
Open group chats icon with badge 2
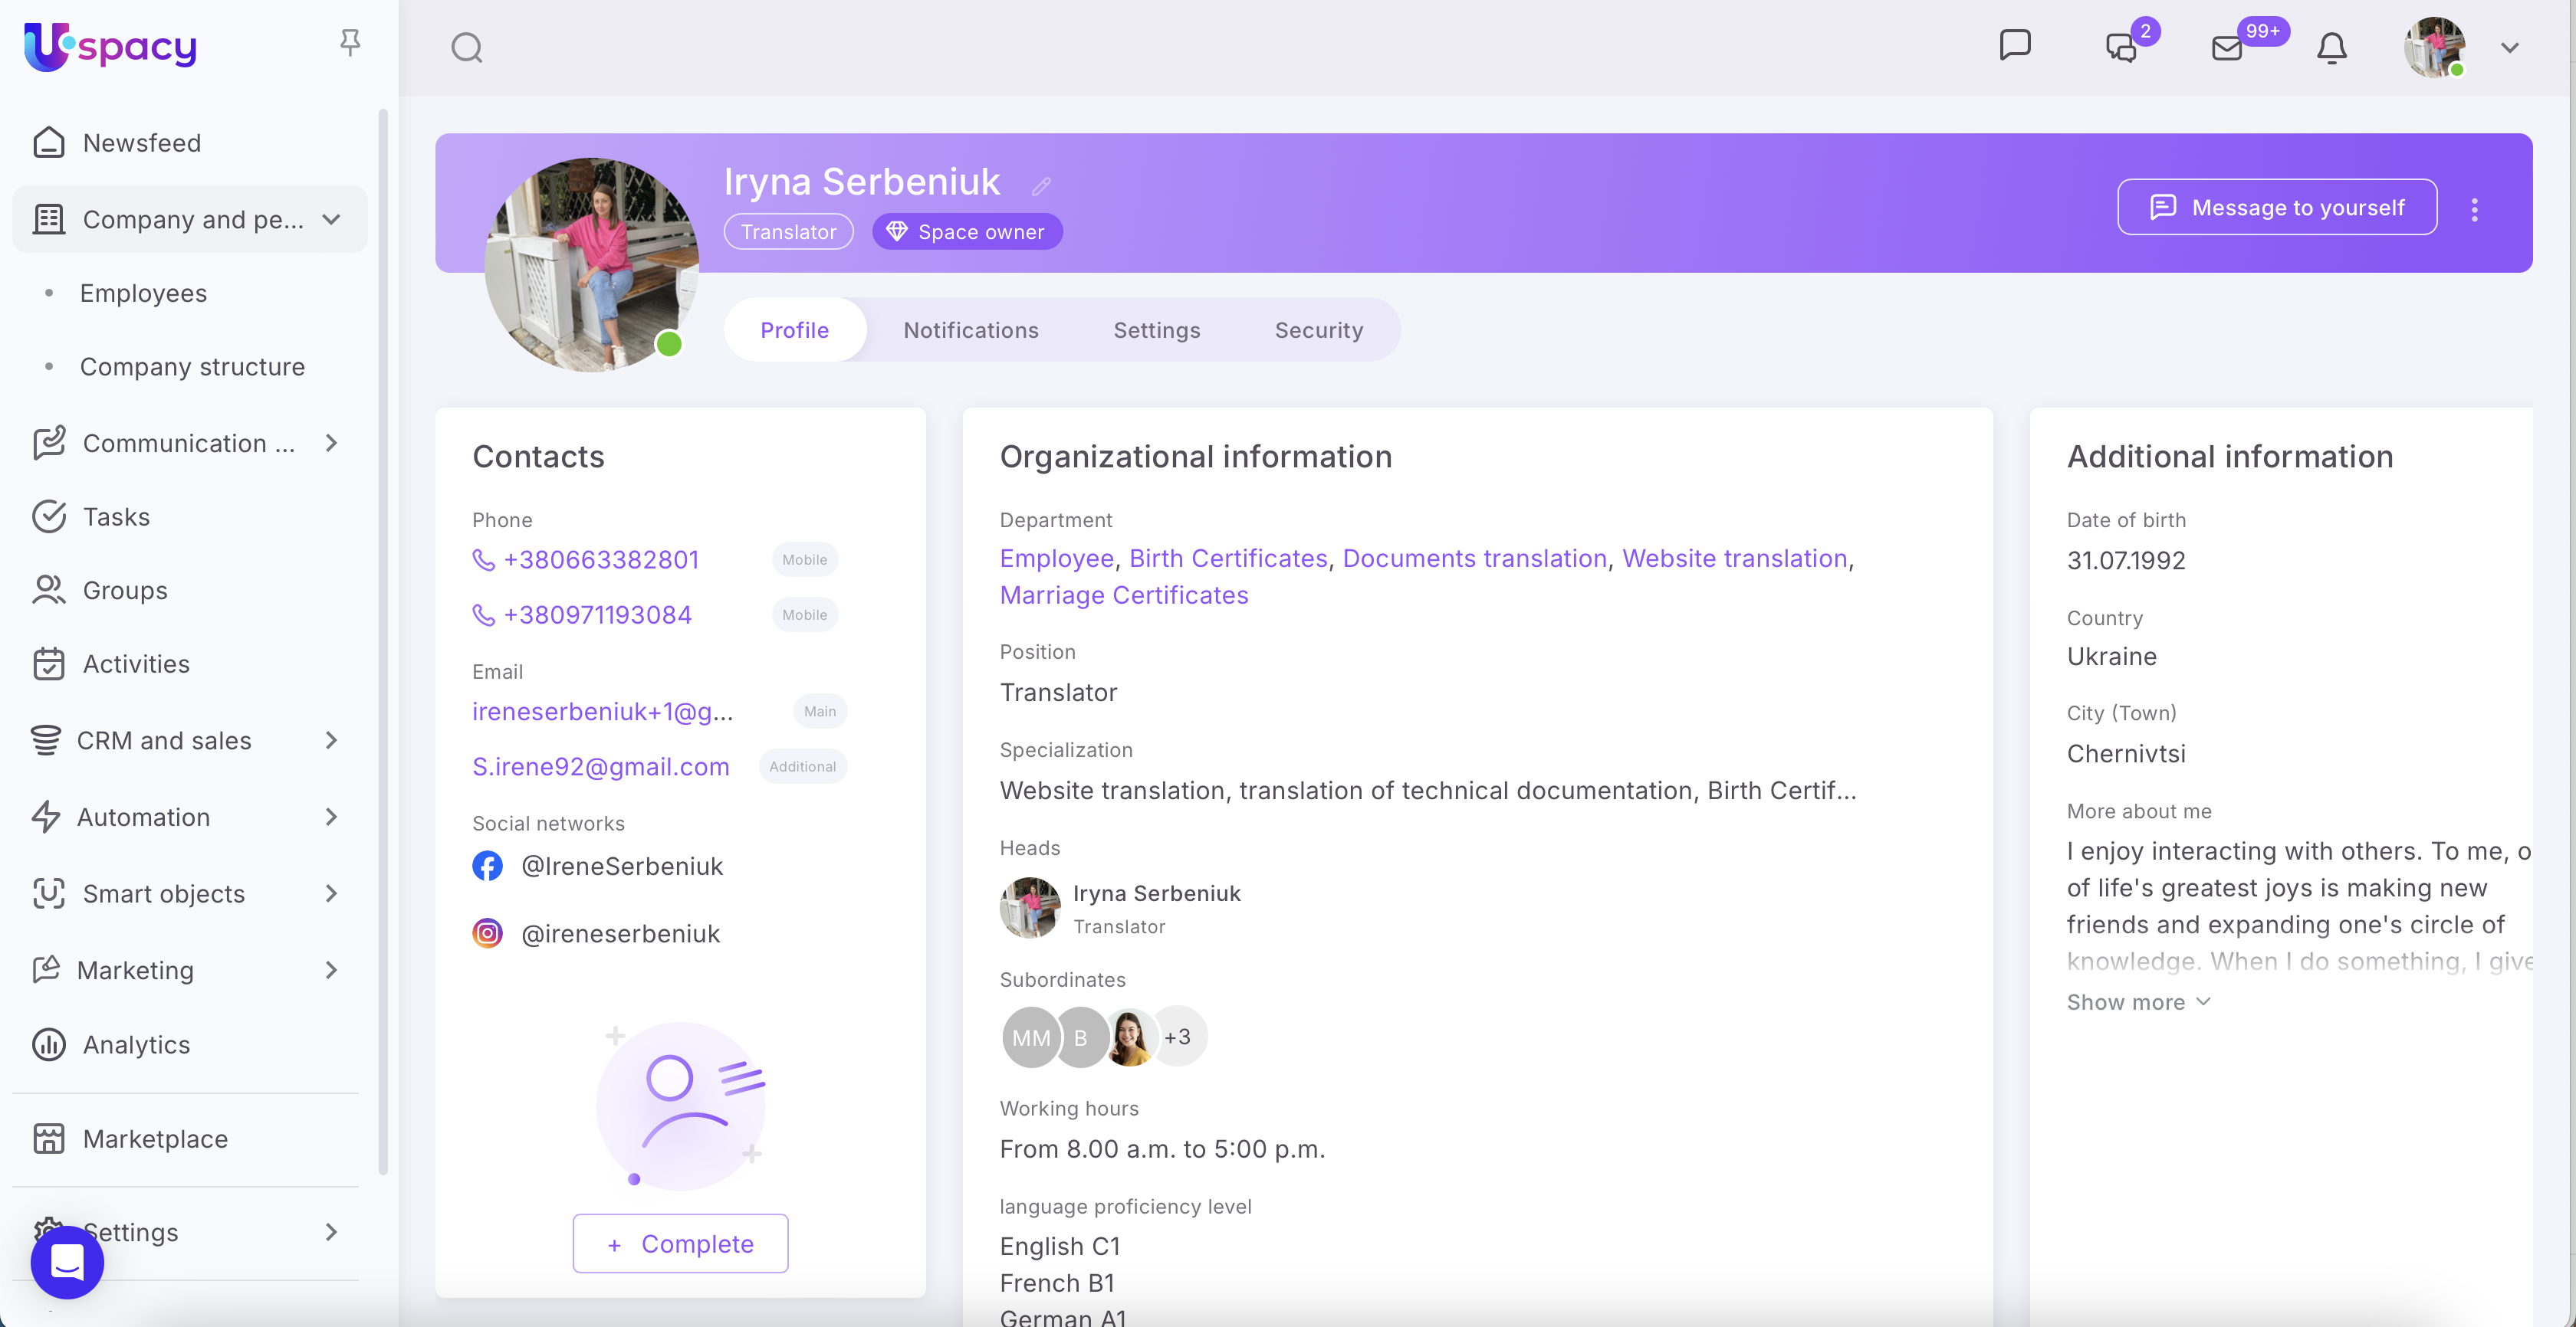(x=2120, y=47)
